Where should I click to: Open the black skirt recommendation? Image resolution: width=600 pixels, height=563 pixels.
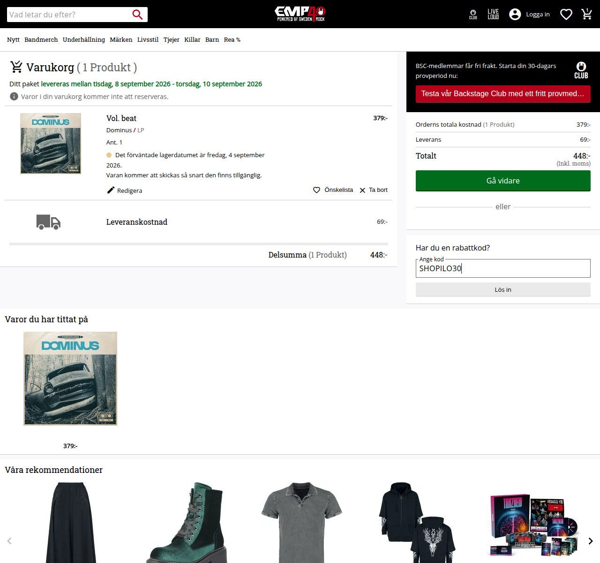pyautogui.click(x=71, y=522)
